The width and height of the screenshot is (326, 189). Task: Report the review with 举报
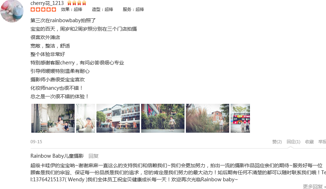click(x=322, y=142)
